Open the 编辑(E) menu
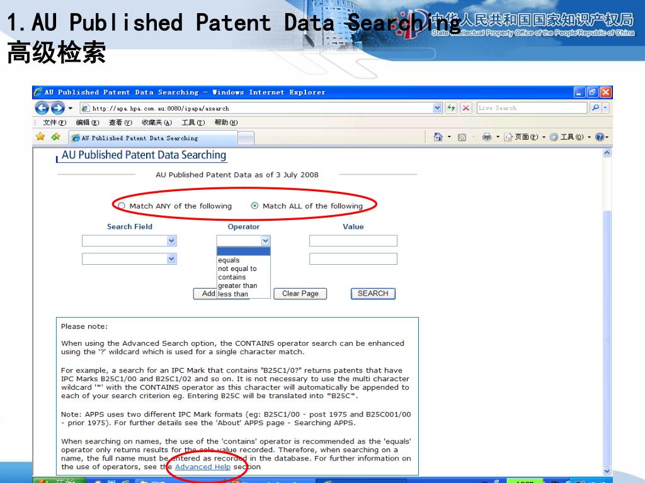The height and width of the screenshot is (483, 645). (x=88, y=123)
